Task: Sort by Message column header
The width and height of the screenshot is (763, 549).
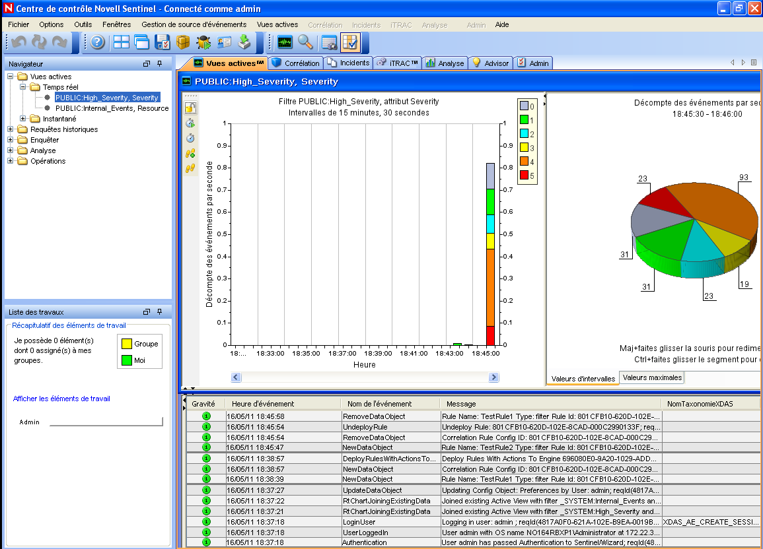Action: 551,404
